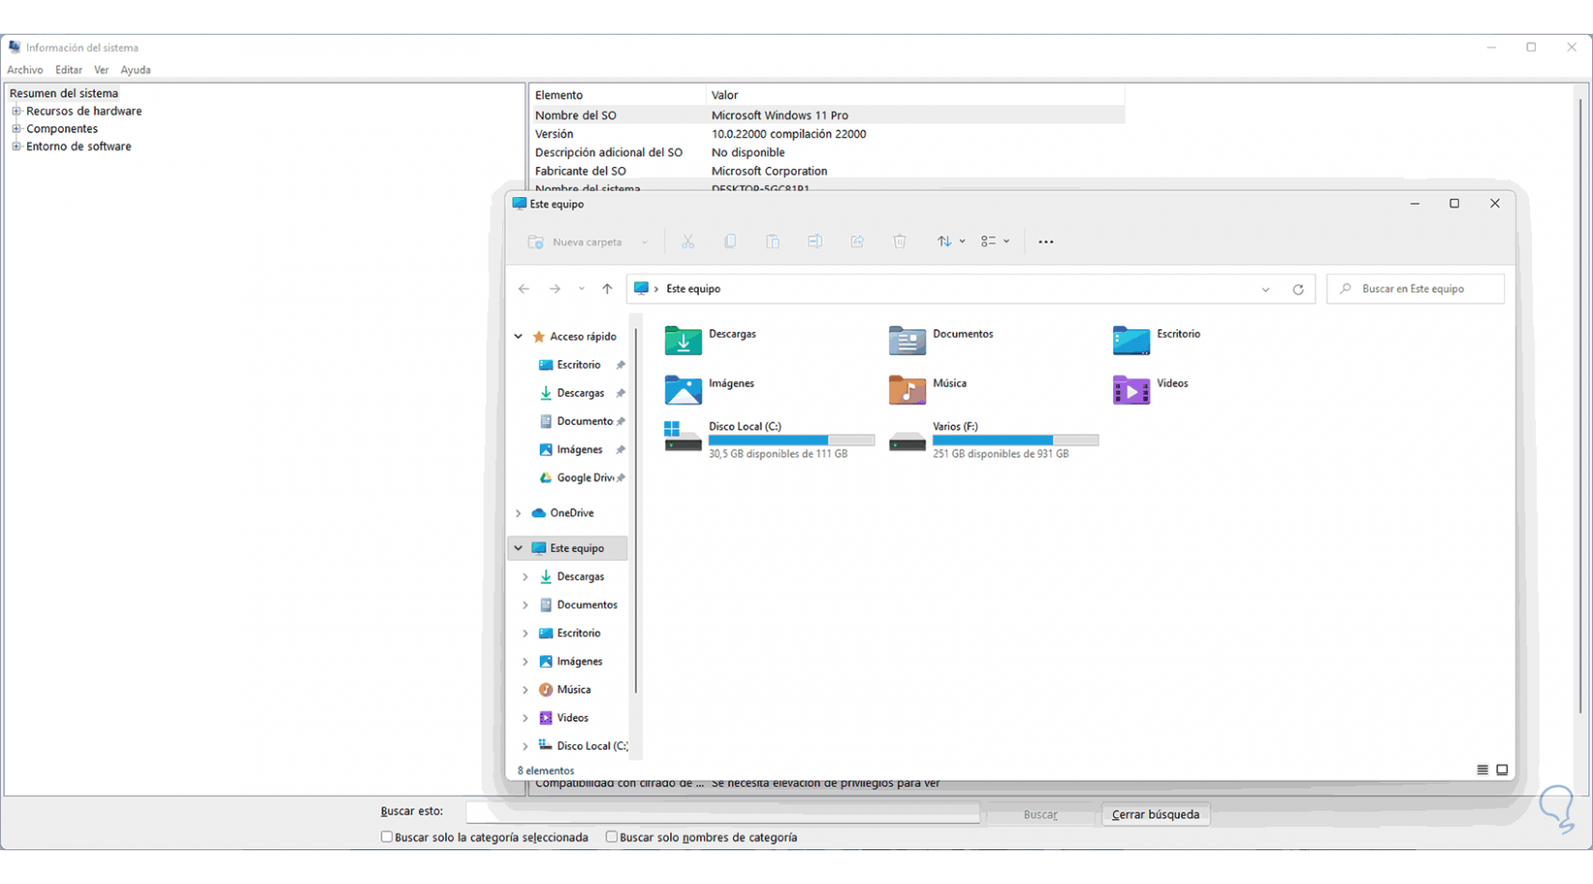1593x884 pixels.
Task: Collapse the Este equipo tree node
Action: point(518,548)
